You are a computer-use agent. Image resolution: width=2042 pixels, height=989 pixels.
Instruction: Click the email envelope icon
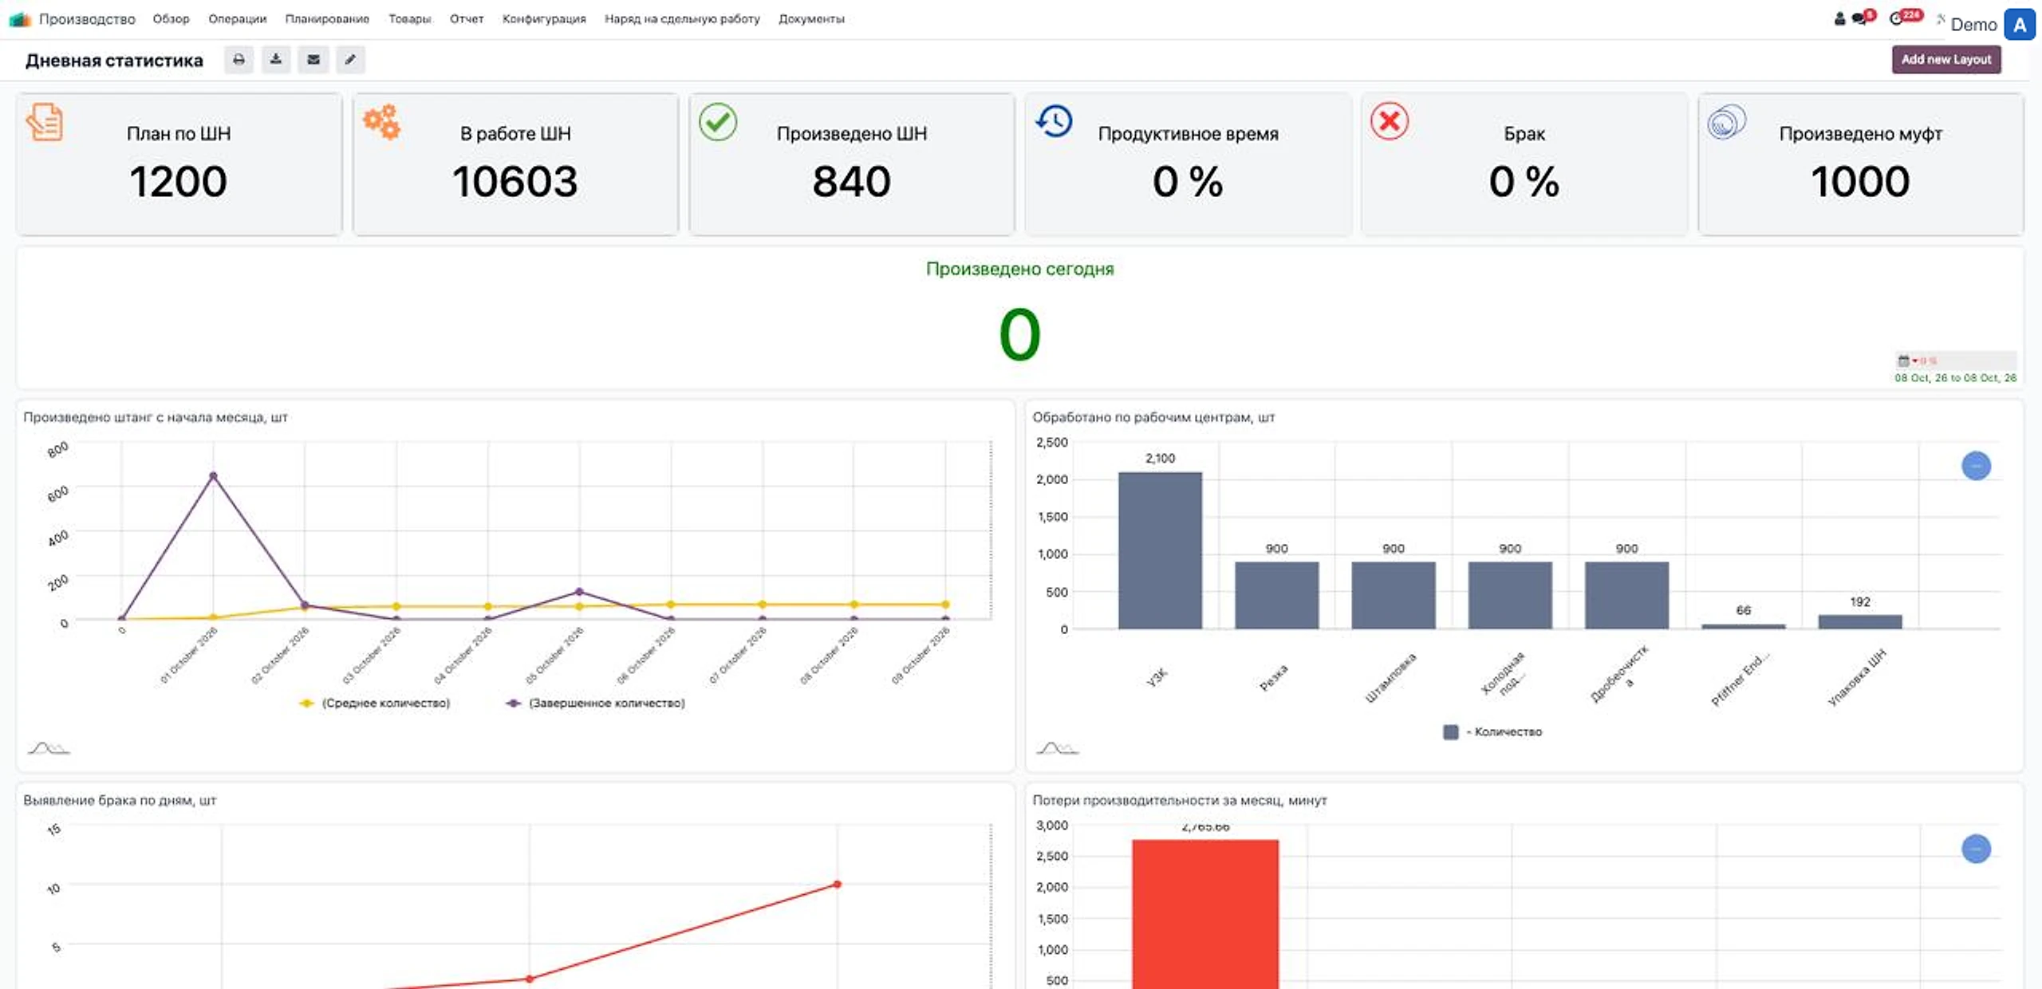(313, 60)
